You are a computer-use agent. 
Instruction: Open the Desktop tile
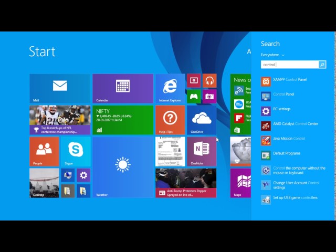click(44, 183)
